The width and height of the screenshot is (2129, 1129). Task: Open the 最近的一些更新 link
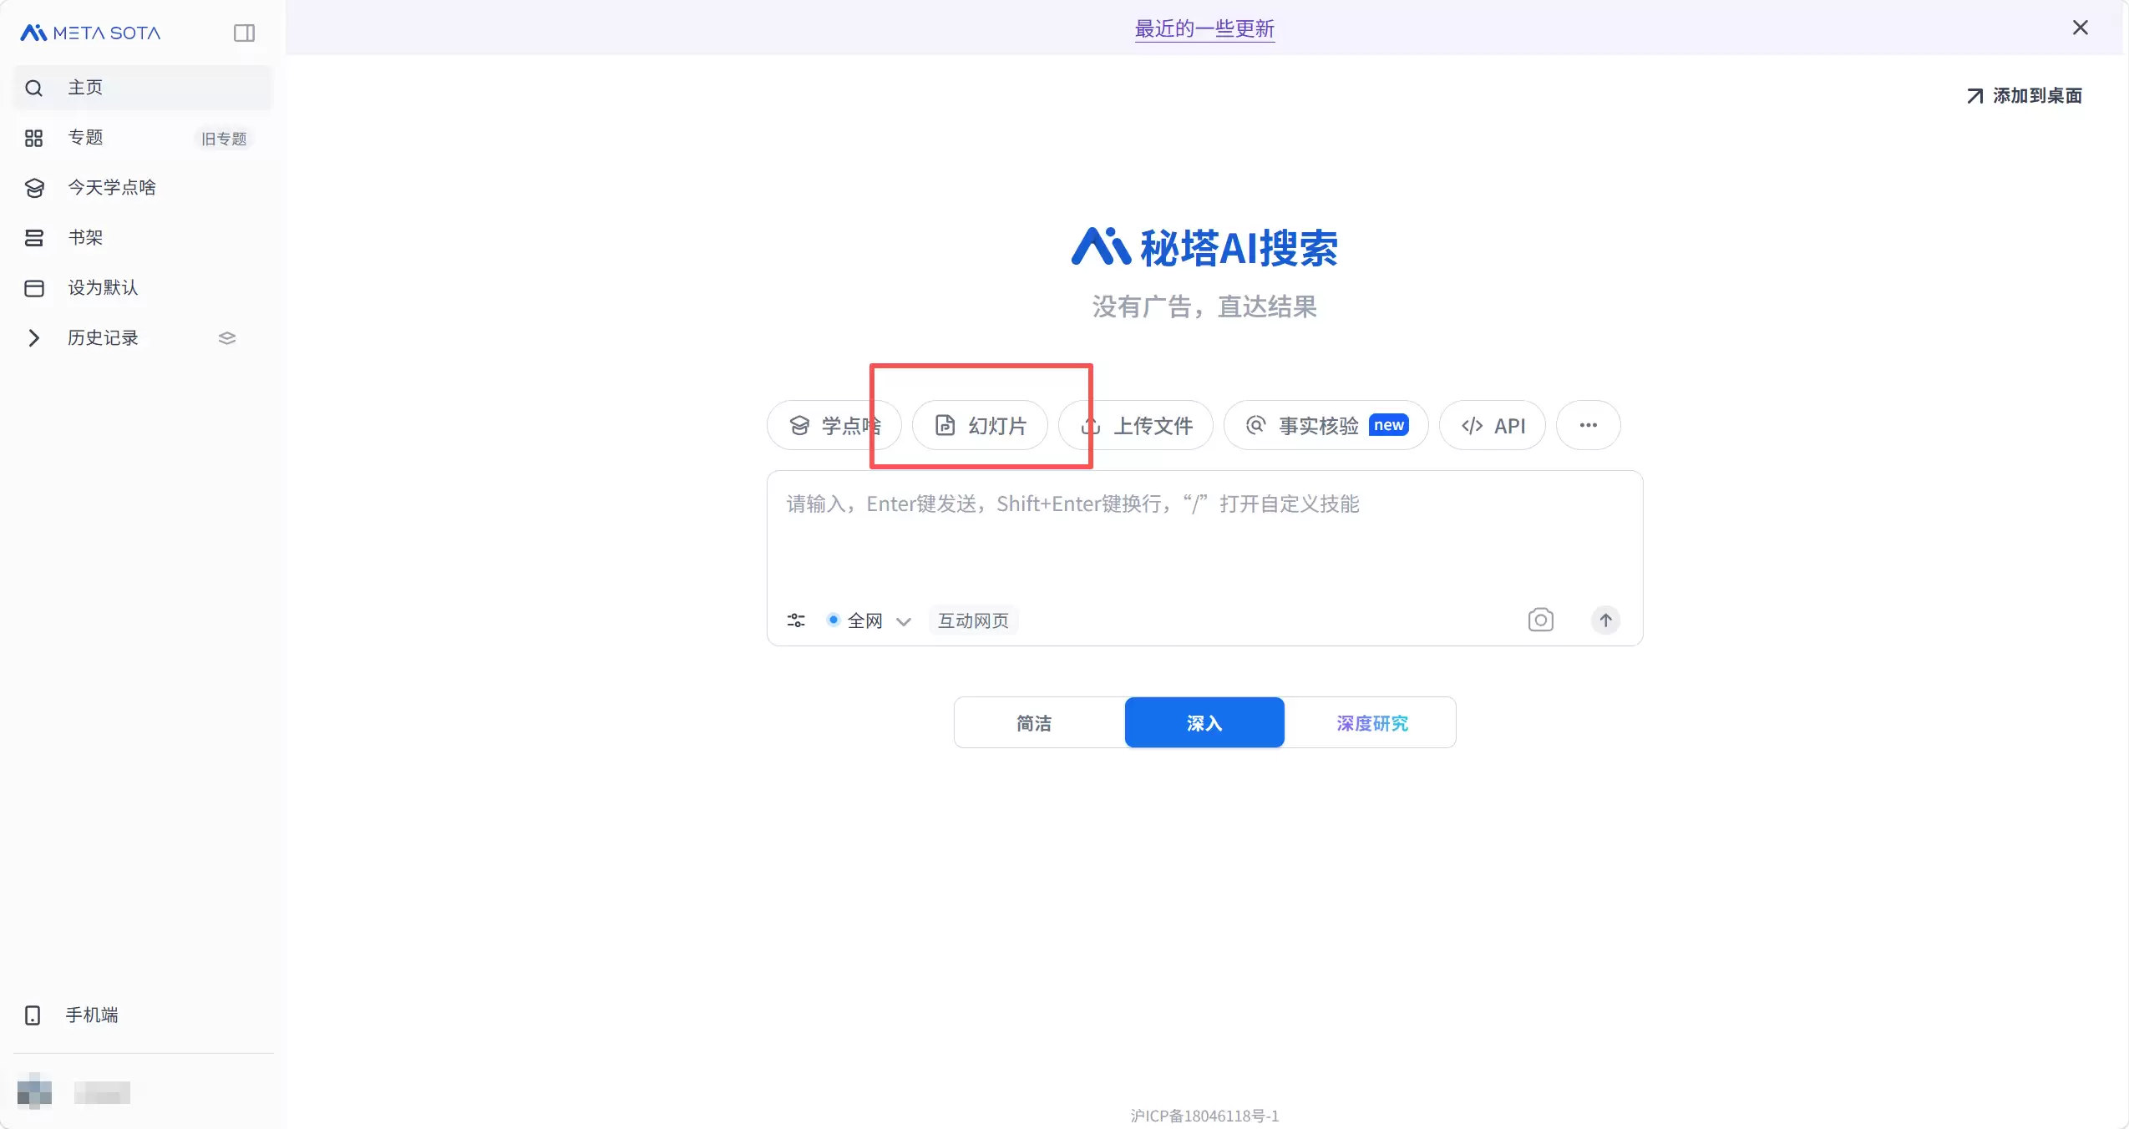point(1204,28)
